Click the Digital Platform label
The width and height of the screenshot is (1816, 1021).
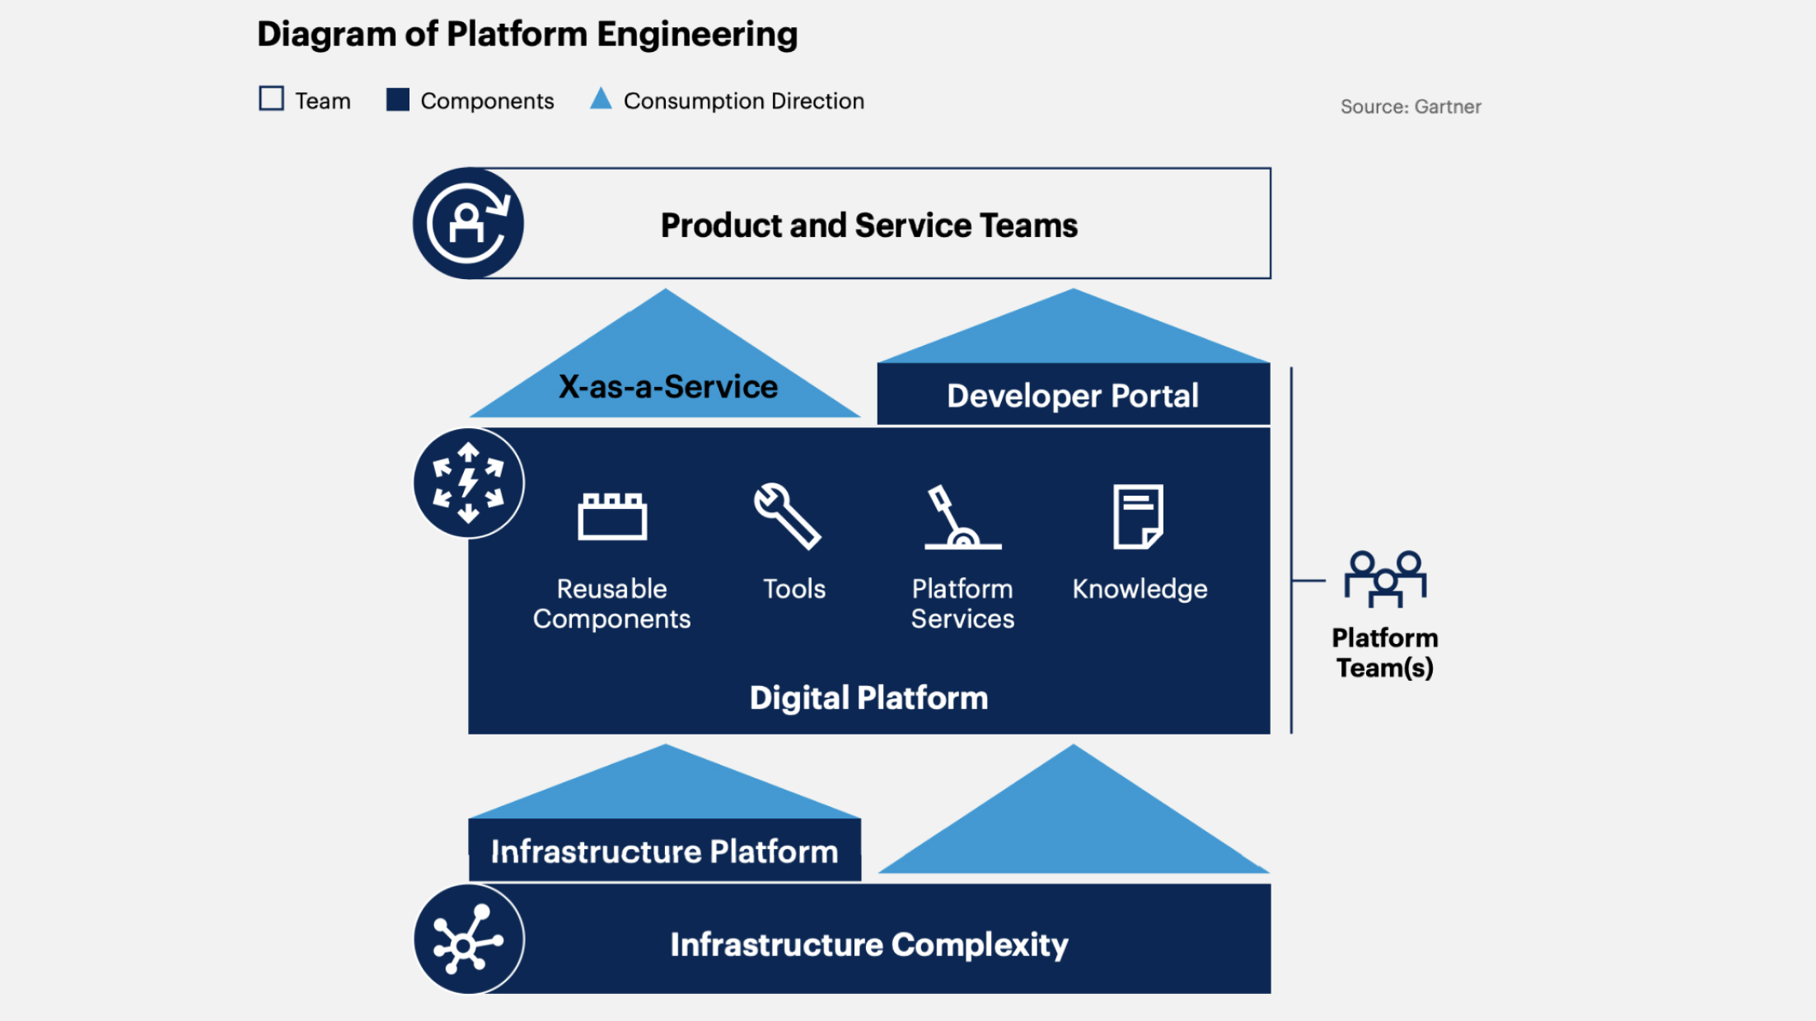(x=868, y=697)
